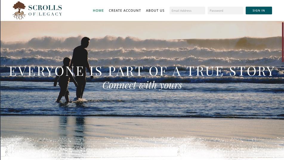
Task: Focus the Password field
Action: (225, 10)
